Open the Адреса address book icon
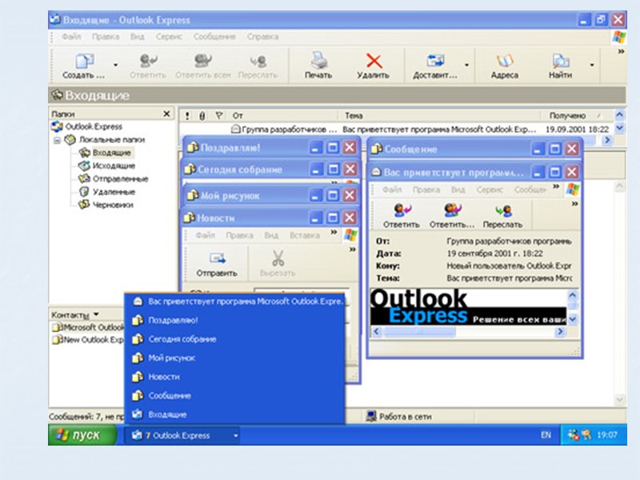The image size is (640, 480). click(505, 66)
